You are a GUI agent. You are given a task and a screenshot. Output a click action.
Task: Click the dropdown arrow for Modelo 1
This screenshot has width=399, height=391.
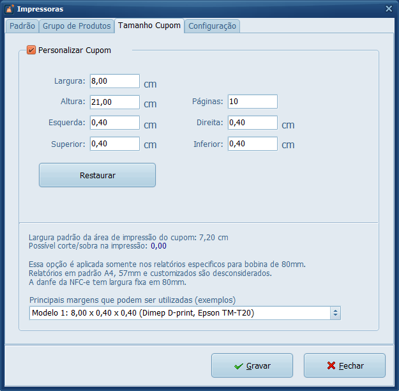[x=335, y=312]
